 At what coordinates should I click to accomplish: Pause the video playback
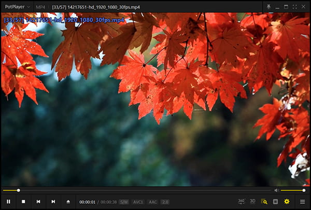click(x=8, y=202)
